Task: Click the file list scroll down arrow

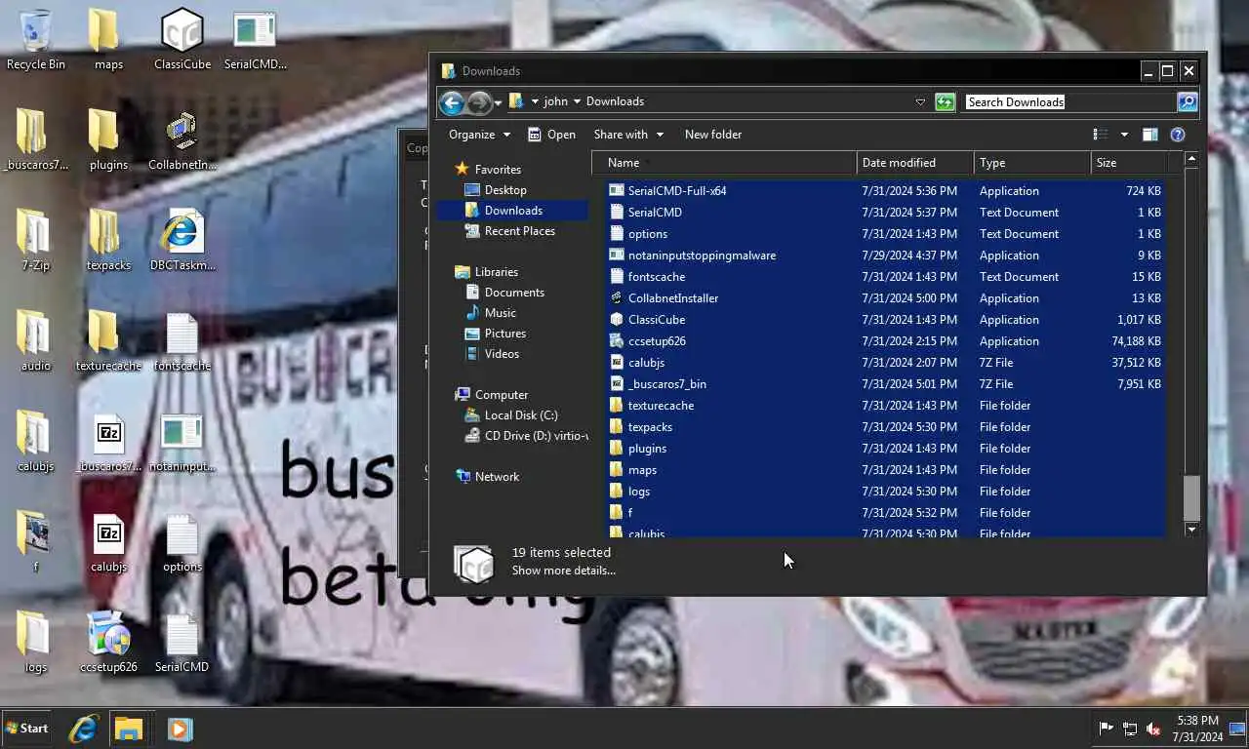Action: click(x=1190, y=529)
